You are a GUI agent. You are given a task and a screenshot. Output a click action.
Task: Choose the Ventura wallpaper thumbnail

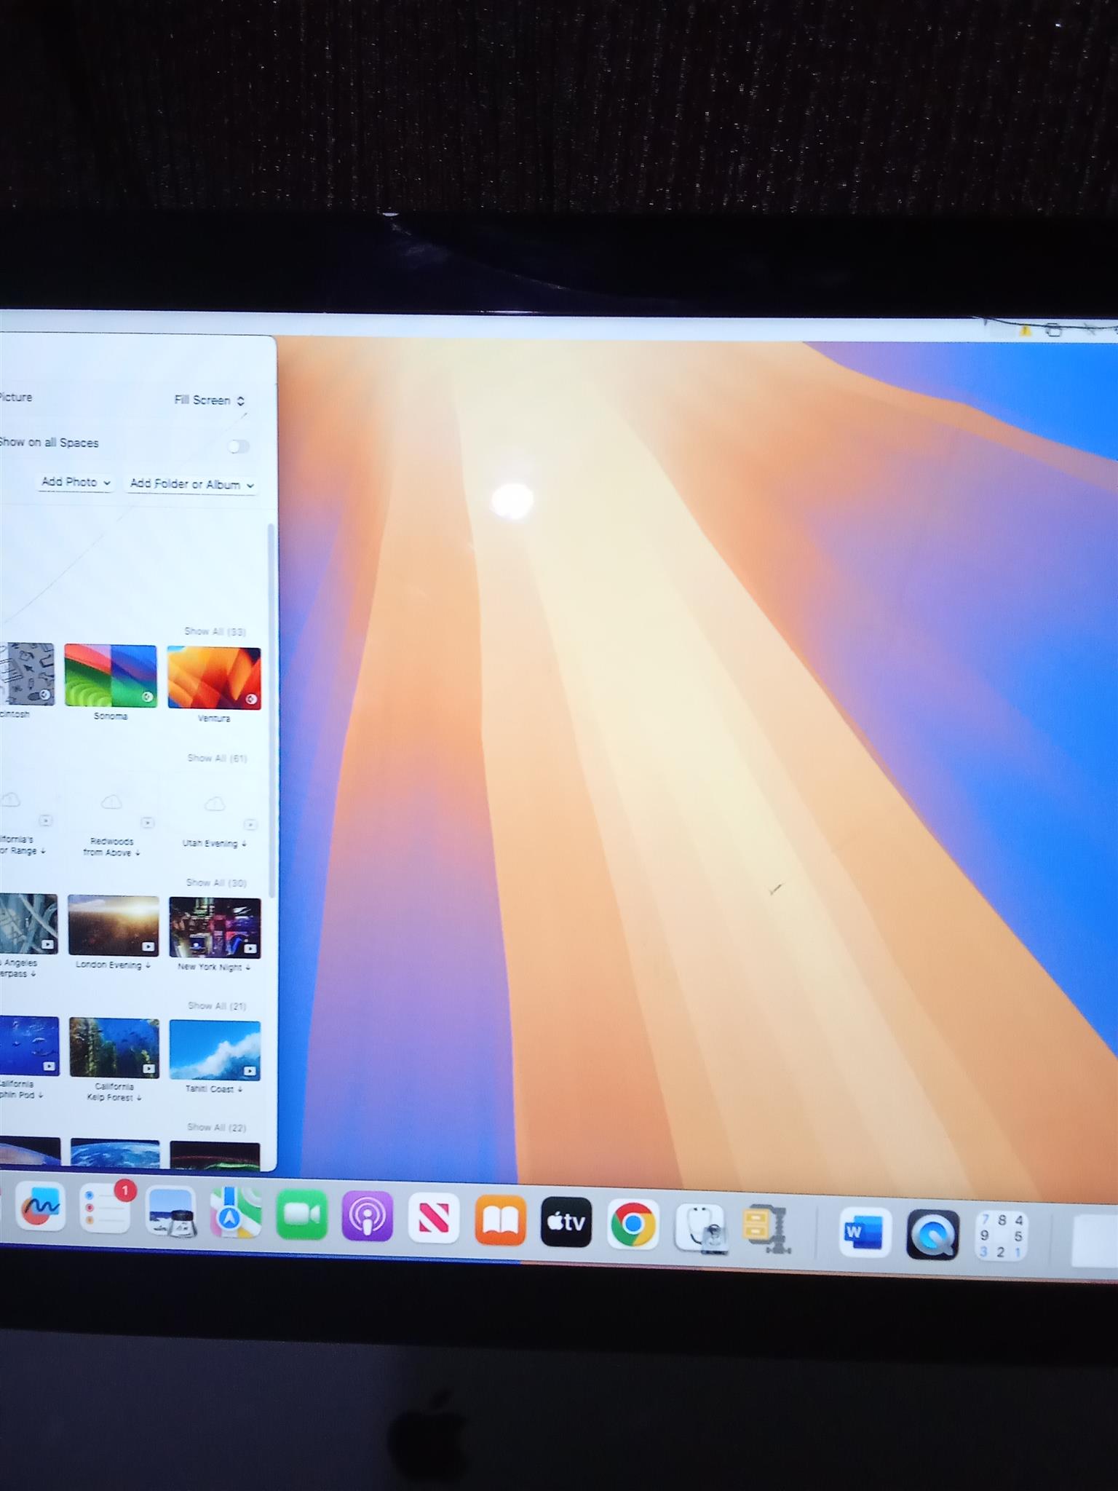[214, 678]
